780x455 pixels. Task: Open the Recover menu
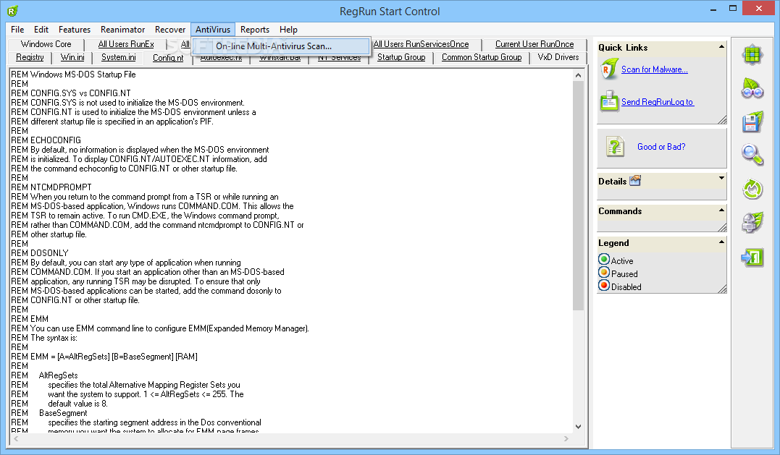[x=170, y=30]
